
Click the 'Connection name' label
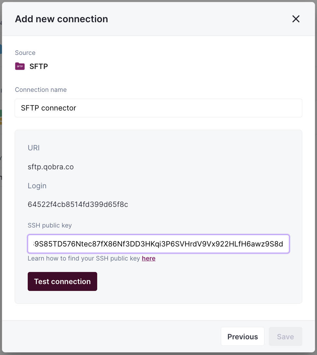click(x=41, y=90)
